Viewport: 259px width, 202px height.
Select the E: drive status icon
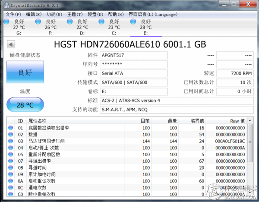pyautogui.click(x=133, y=22)
